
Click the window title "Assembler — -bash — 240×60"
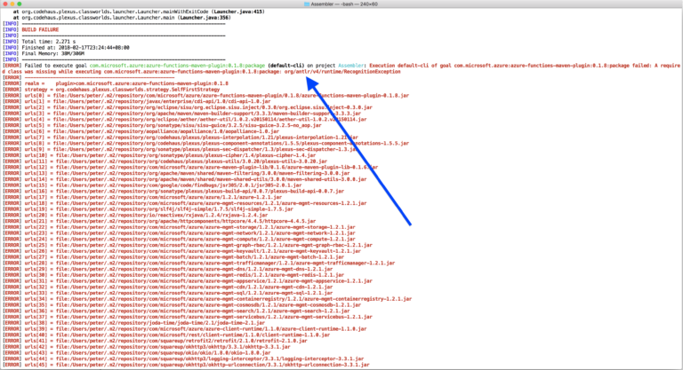[x=344, y=4]
